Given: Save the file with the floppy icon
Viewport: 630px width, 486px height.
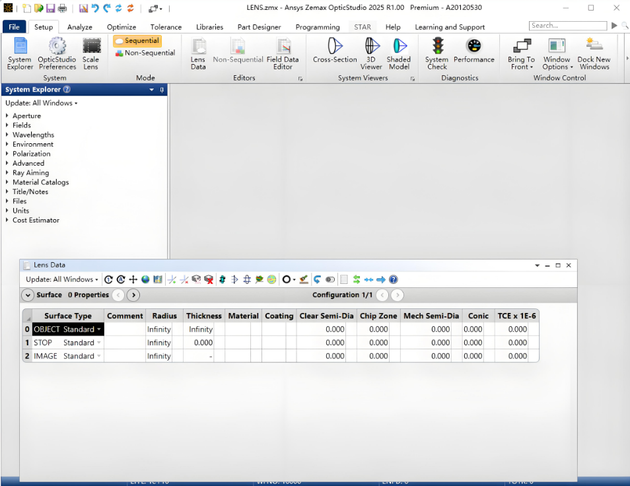Looking at the screenshot, I should click(x=50, y=8).
